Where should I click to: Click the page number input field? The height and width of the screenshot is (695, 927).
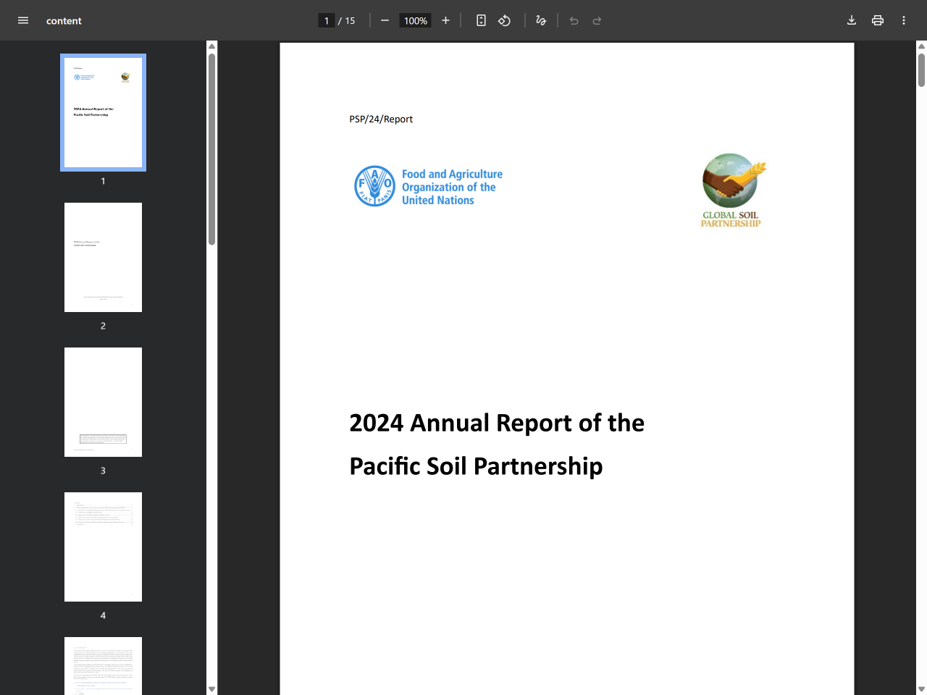(x=327, y=20)
